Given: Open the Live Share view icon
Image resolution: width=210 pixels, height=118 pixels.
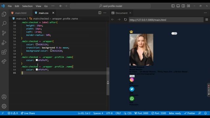Looking at the screenshot, I should (x=4, y=61).
